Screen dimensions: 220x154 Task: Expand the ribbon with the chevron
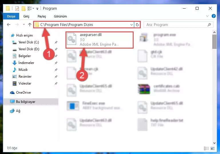click(207, 16)
